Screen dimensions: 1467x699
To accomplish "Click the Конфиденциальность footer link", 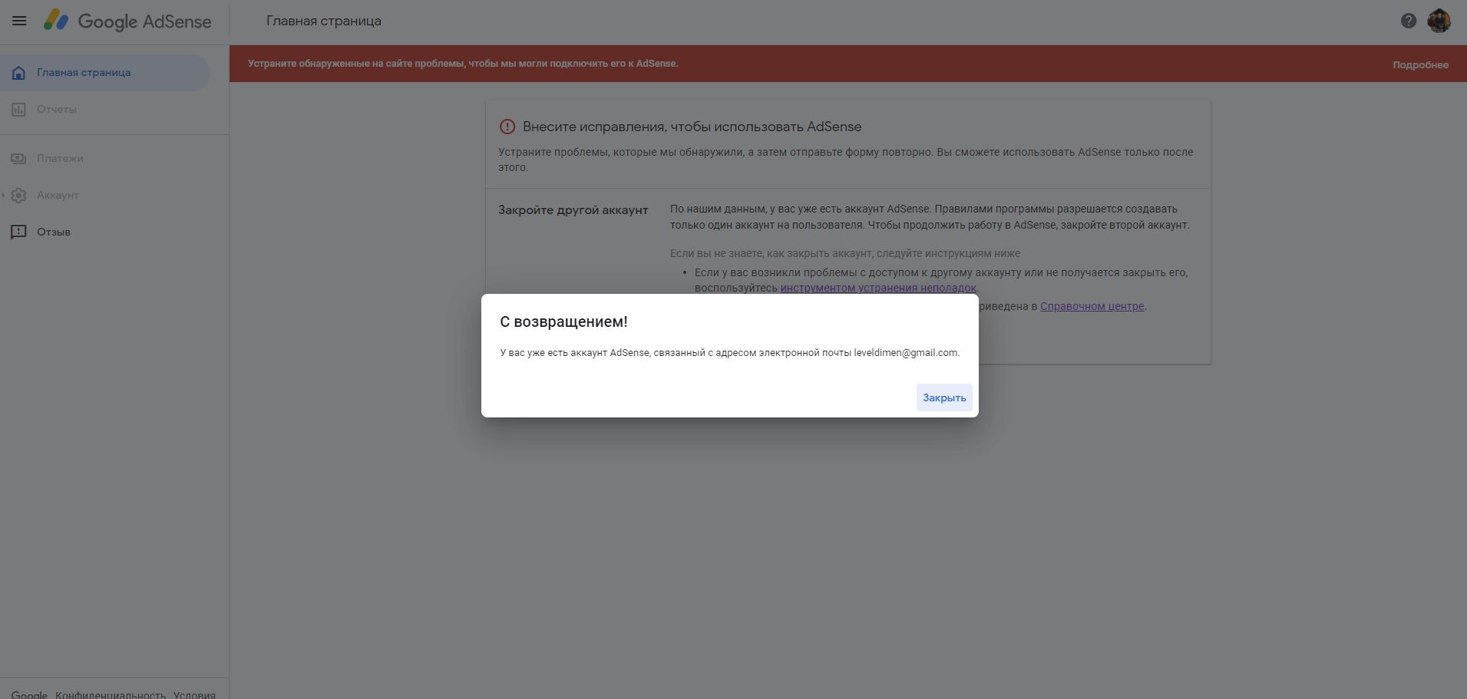I will pos(111,694).
